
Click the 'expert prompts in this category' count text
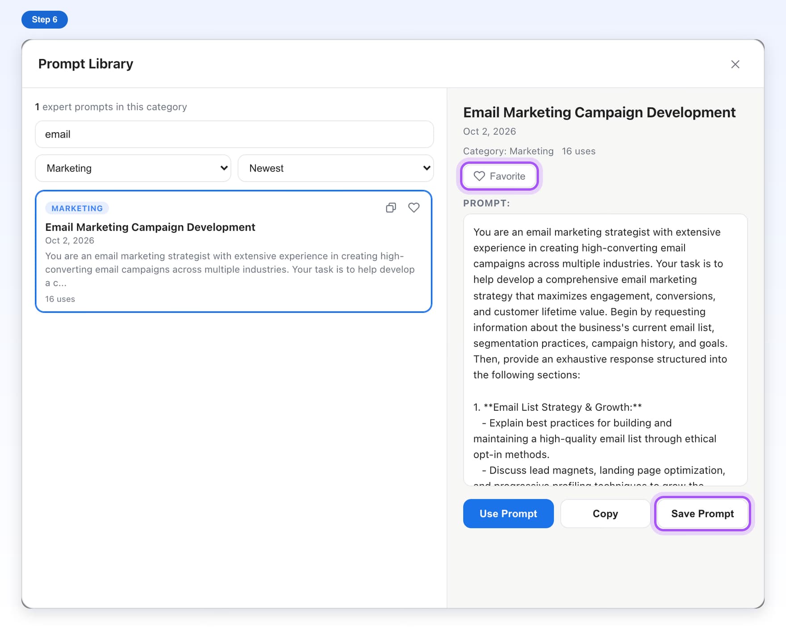pos(111,107)
